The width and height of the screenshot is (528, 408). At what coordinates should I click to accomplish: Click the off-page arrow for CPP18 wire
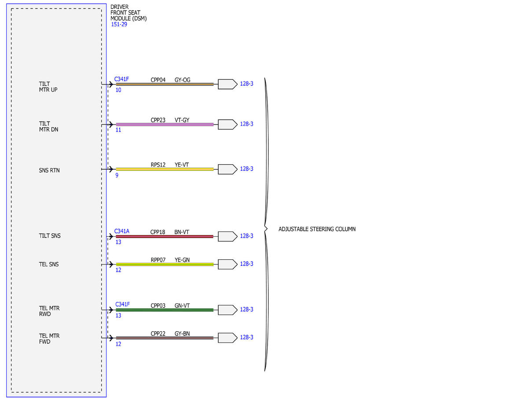(227, 236)
